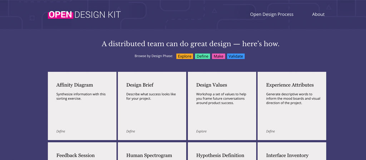The height and width of the screenshot is (160, 366).
Task: Open the Open Design Process page
Action: tap(272, 15)
